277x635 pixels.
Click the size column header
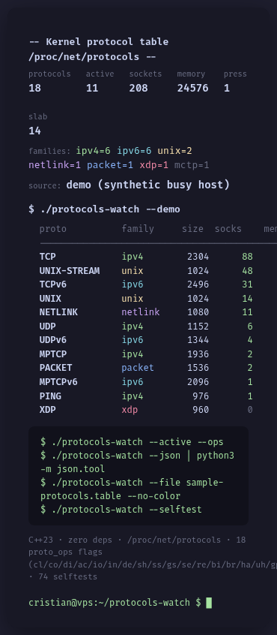(x=192, y=229)
